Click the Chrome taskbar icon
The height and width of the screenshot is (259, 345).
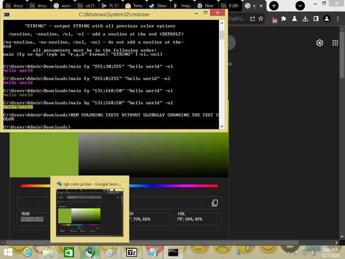(90, 252)
